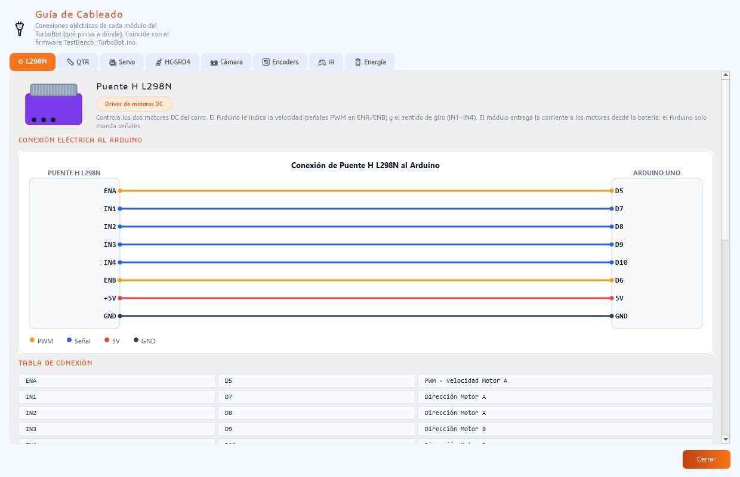This screenshot has width=740, height=477.
Task: Open the QTR sensor tab
Action: [x=78, y=62]
